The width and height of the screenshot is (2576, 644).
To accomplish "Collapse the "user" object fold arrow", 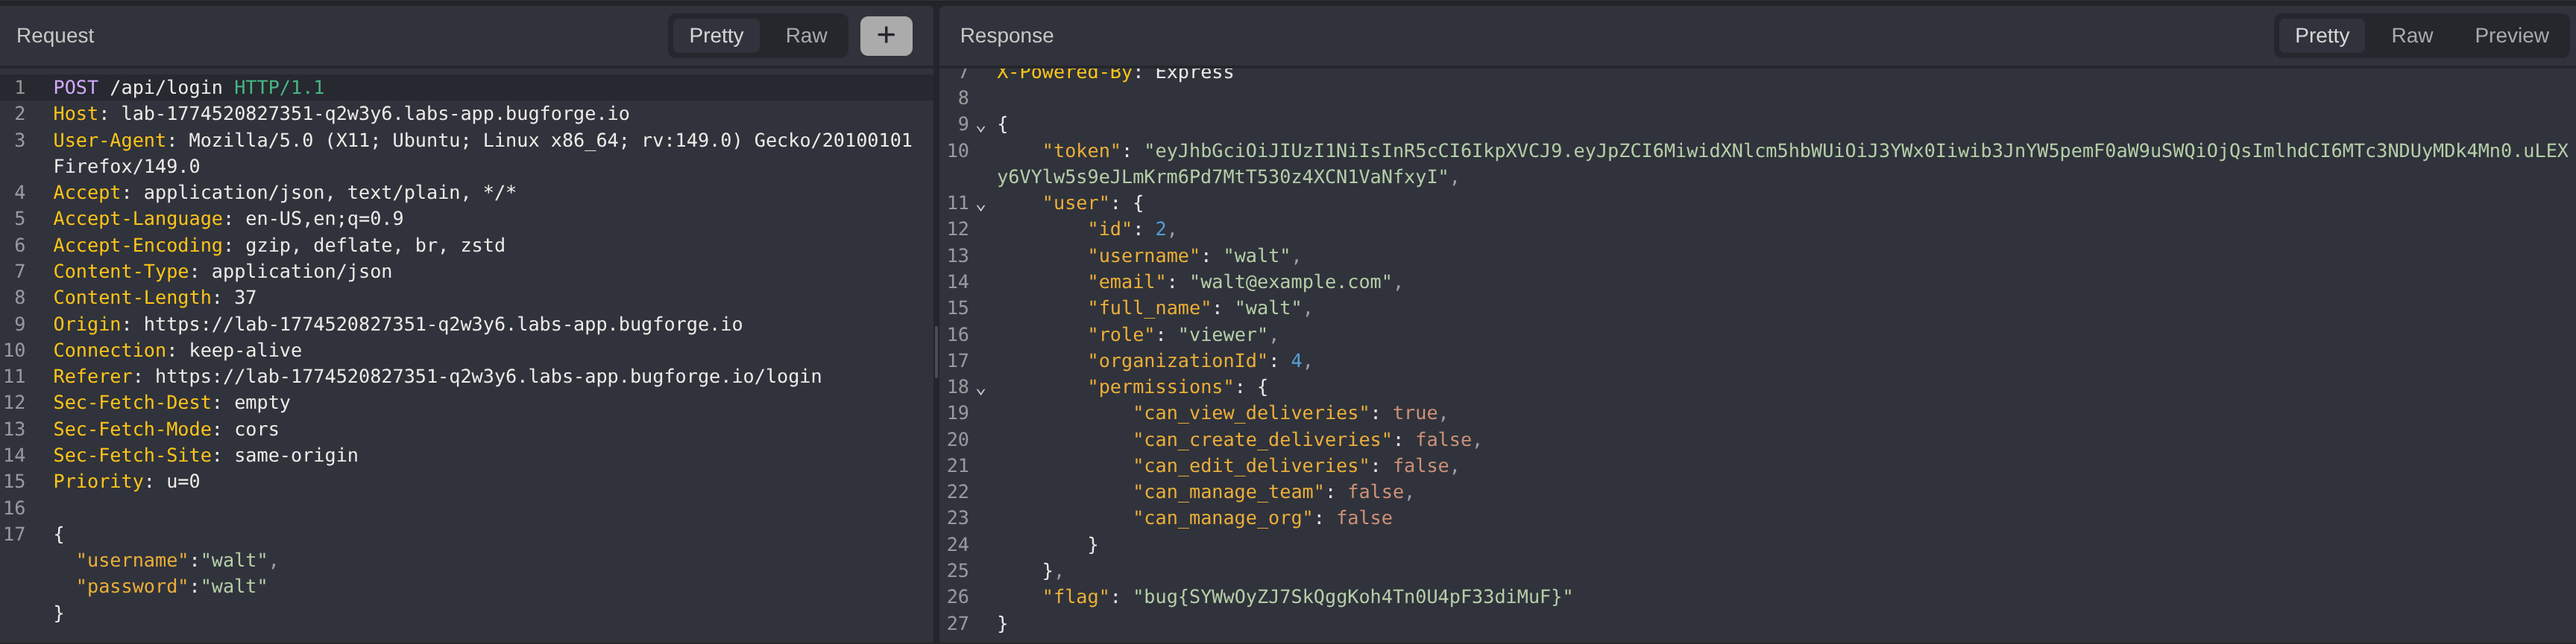I will click(x=981, y=205).
